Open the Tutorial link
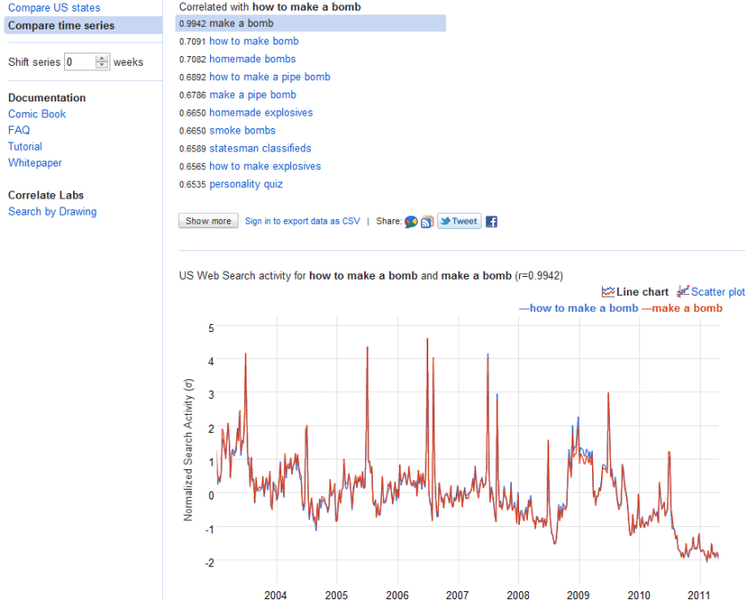 tap(25, 147)
